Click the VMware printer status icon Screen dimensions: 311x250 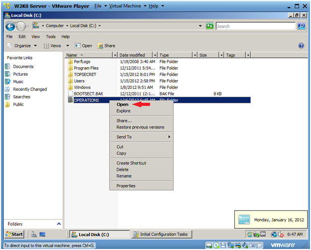(238, 246)
